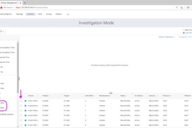
Task: Open the Zoning tab
Action: pyautogui.click(x=49, y=14)
